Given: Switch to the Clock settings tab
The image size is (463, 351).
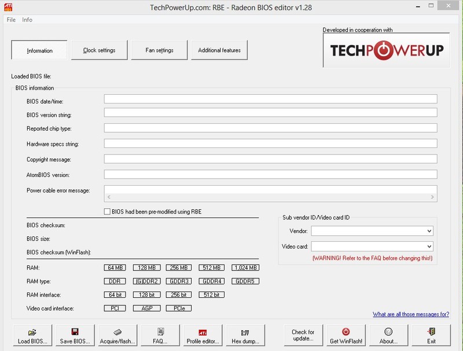Looking at the screenshot, I should (99, 50).
